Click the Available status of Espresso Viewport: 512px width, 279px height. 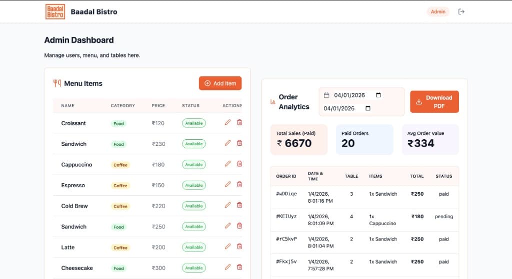tap(194, 185)
